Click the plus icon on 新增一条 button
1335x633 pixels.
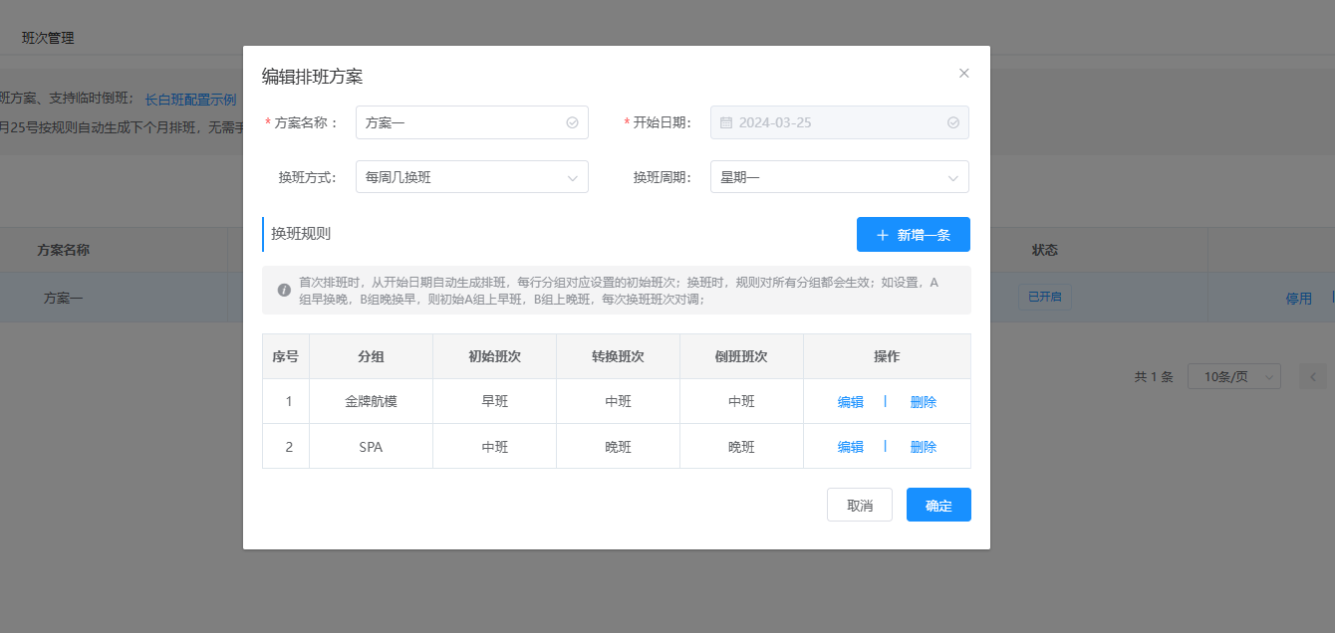(x=882, y=235)
